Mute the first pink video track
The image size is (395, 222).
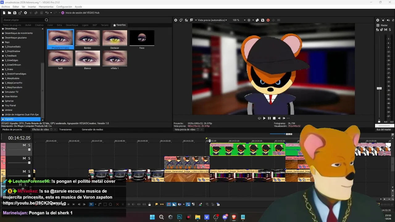24,145
